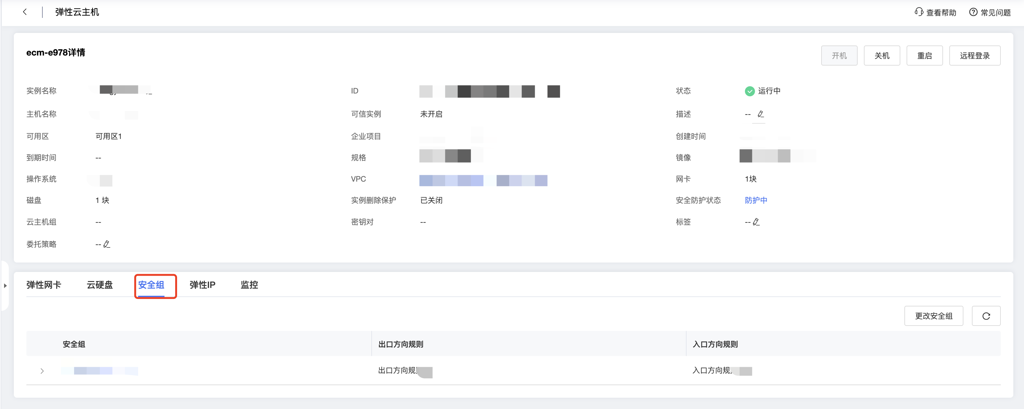1024x409 pixels.
Task: Go to the 监控 tab
Action: coord(249,285)
